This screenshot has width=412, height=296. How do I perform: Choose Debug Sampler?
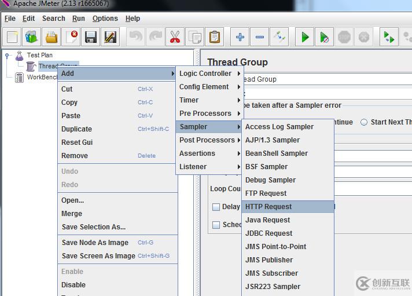(288, 180)
